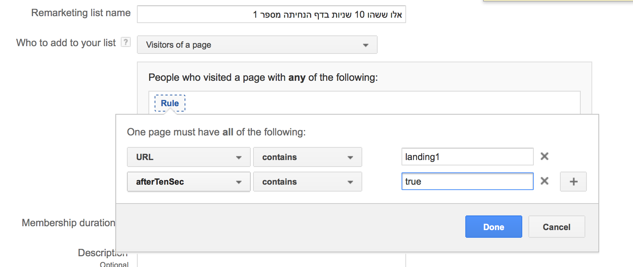
Task: Expand the afterTenSec parameter dropdown
Action: [x=189, y=182]
